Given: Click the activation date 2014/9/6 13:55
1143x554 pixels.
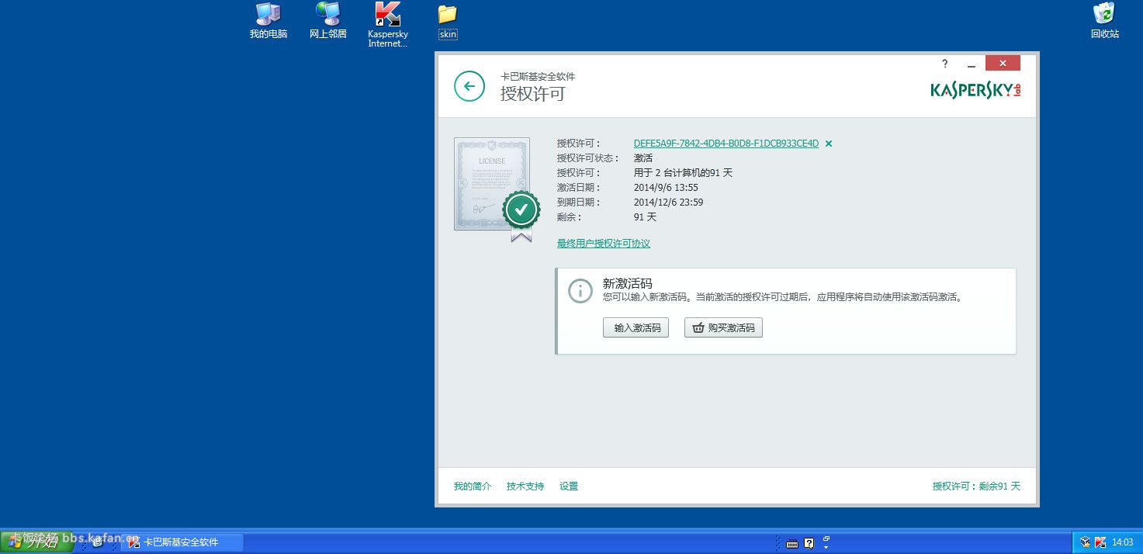Looking at the screenshot, I should click(666, 188).
